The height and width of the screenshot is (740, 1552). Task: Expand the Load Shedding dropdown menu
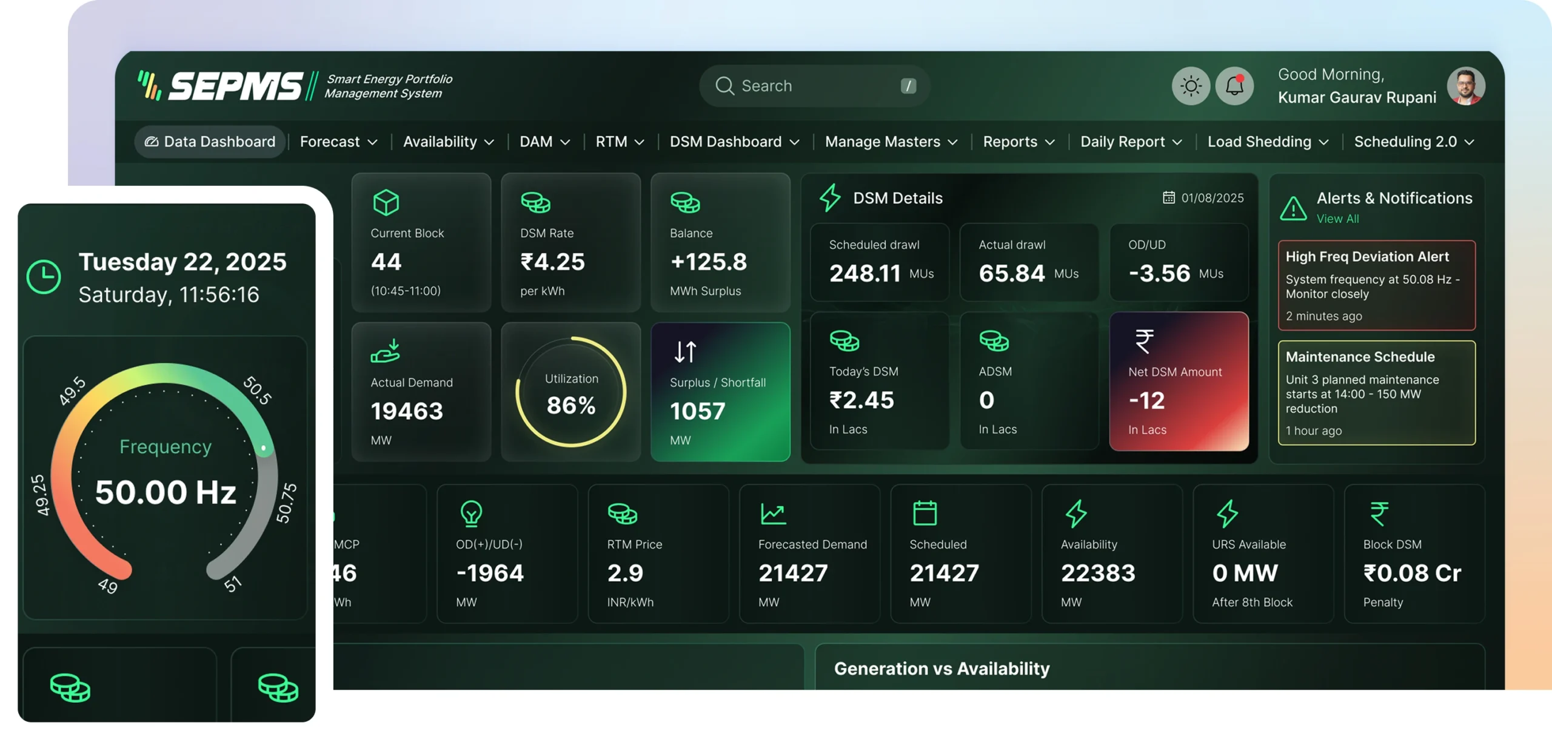(x=1268, y=142)
